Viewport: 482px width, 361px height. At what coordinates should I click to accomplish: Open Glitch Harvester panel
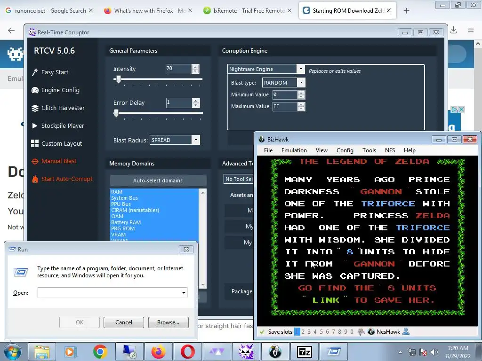58,108
